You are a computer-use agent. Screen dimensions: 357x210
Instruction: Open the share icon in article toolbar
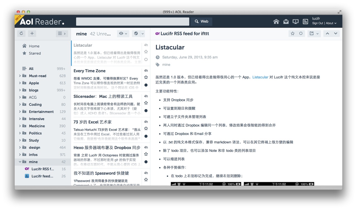(312, 33)
